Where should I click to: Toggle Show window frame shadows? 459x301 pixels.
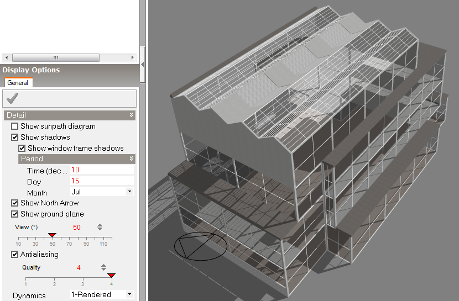coord(22,149)
